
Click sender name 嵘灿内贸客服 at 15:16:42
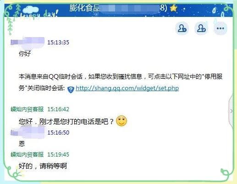[x=27, y=109]
